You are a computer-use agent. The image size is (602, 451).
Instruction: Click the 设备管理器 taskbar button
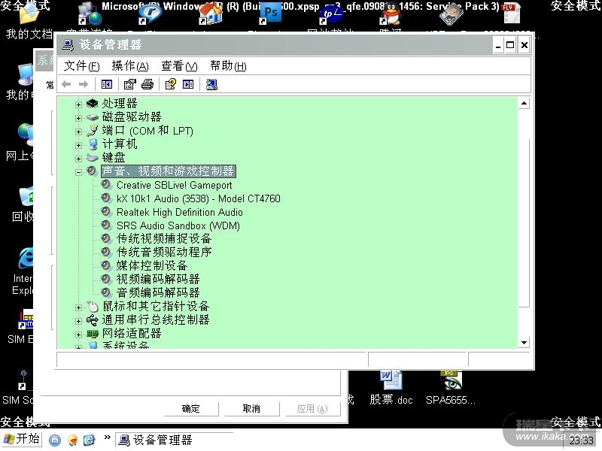tap(174, 440)
